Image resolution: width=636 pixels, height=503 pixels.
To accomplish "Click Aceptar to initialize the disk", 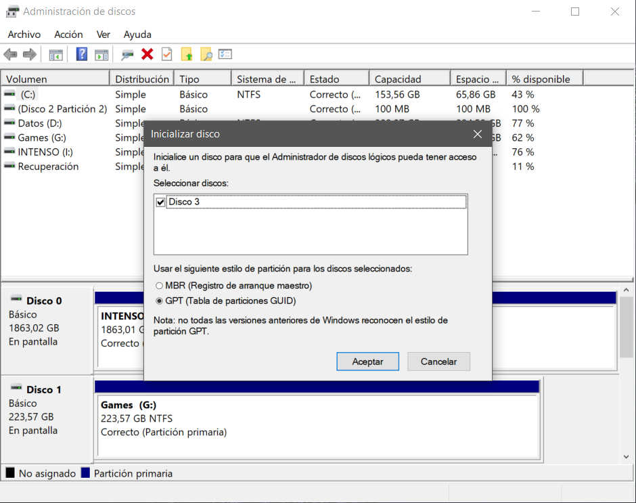I will click(367, 362).
